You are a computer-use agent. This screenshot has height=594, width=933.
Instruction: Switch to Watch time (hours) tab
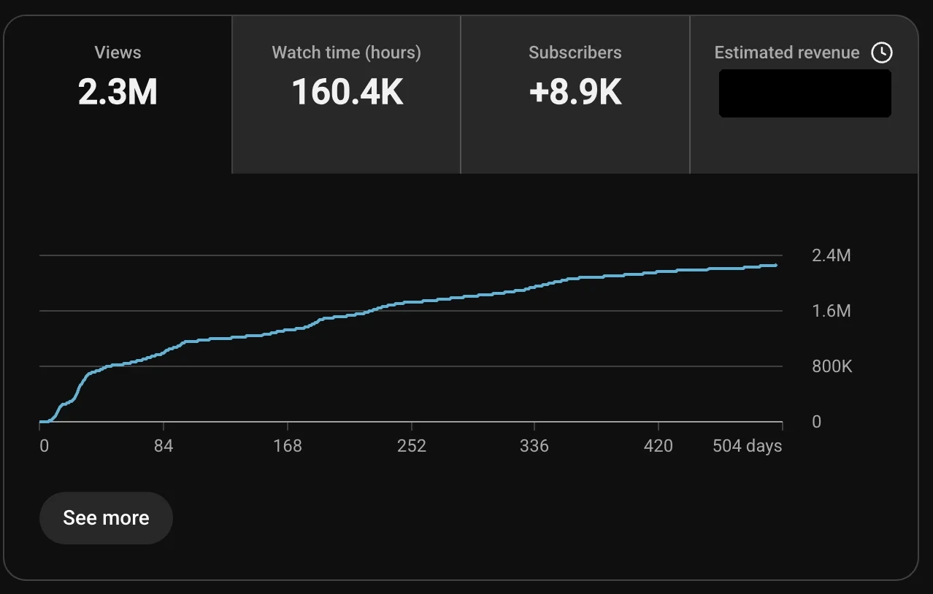click(x=346, y=95)
